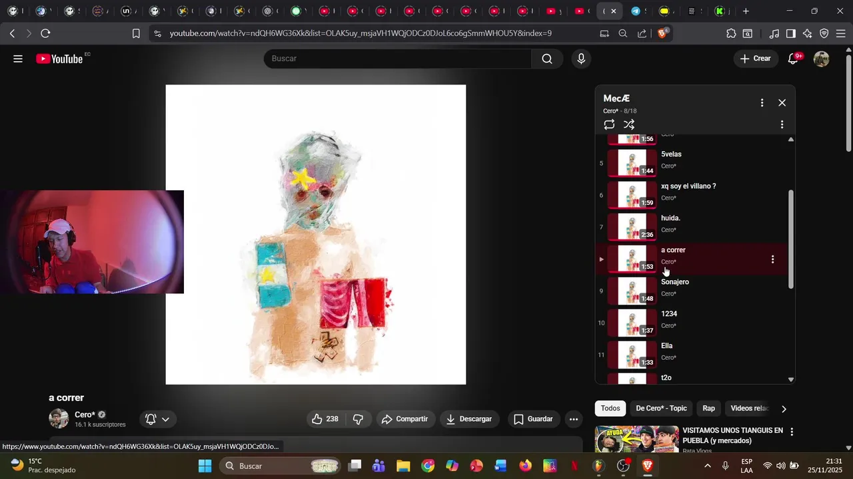Toggle the browser sidebar panel
This screenshot has width=853, height=479.
tap(790, 33)
